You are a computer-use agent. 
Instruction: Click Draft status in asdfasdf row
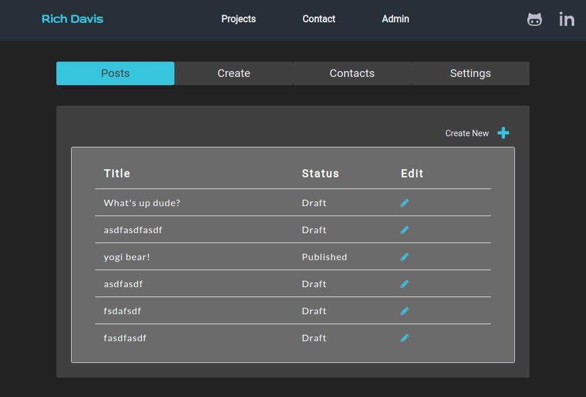(314, 284)
